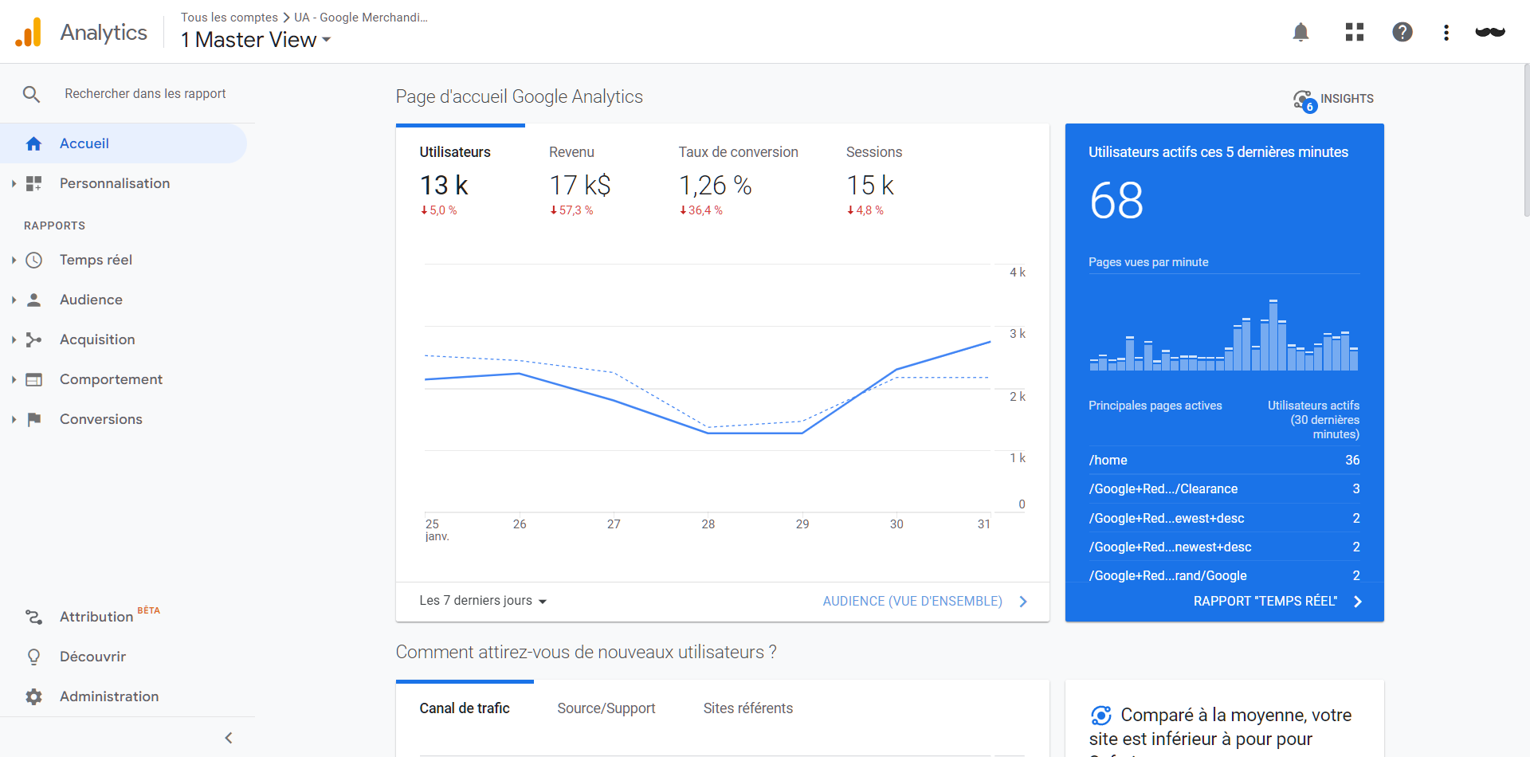
Task: Open the notifications bell
Action: (1300, 32)
